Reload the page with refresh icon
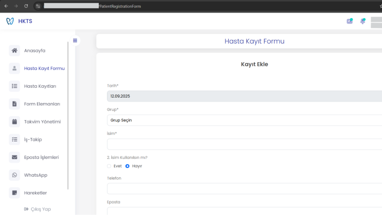Image resolution: width=382 pixels, height=215 pixels. [x=26, y=6]
